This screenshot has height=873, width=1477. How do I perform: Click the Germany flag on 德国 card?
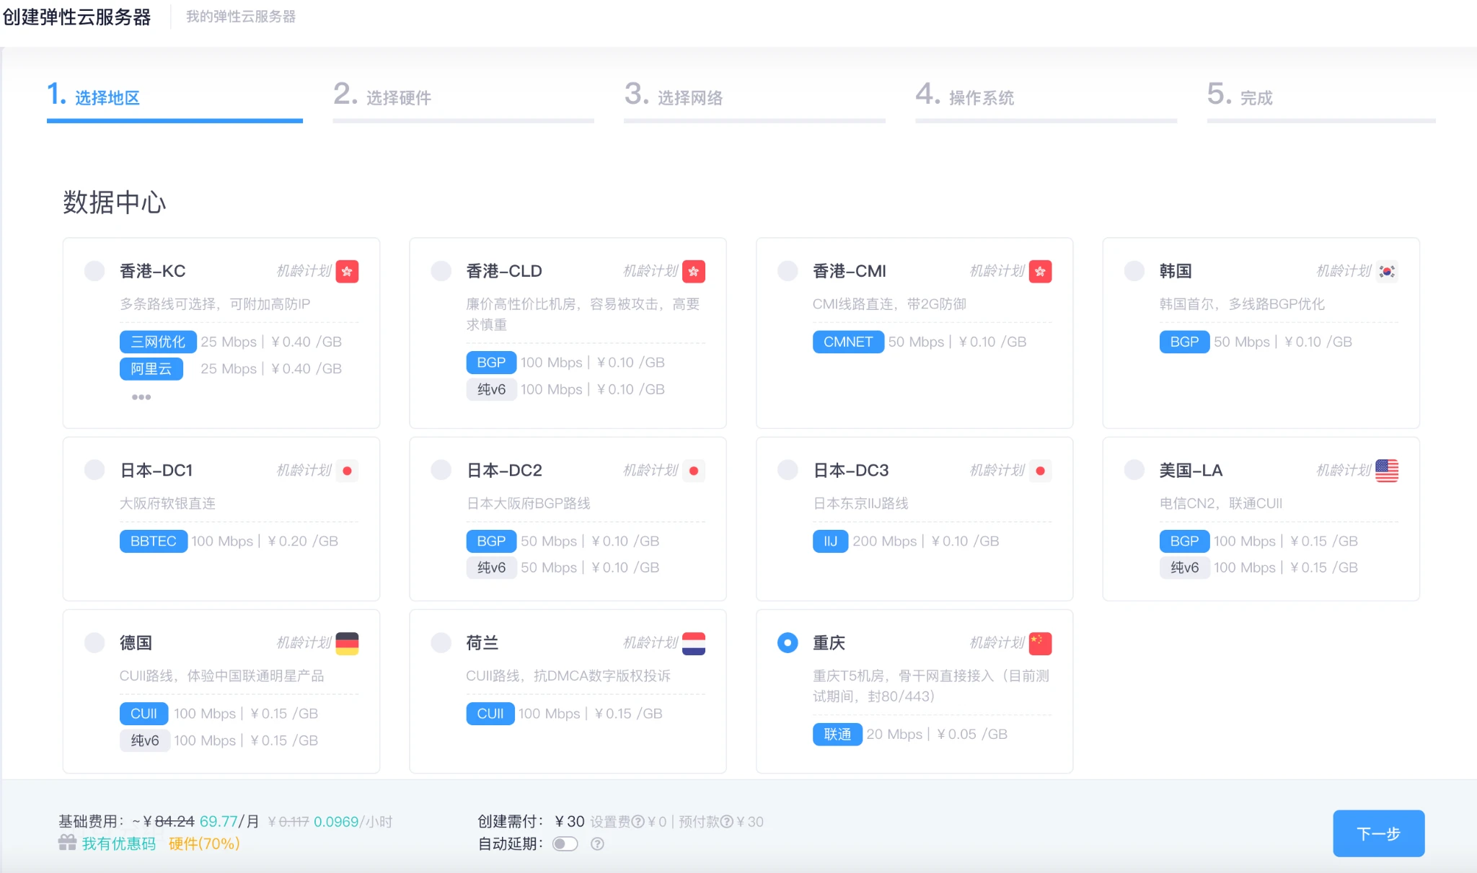[x=347, y=643]
